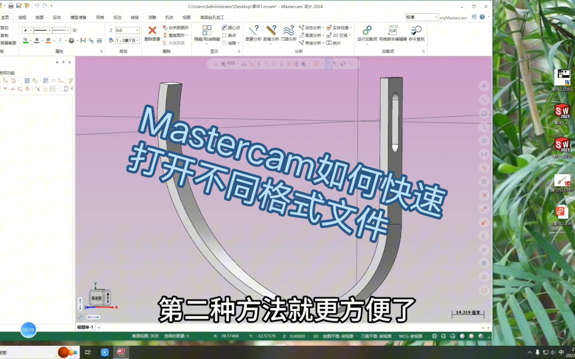The image size is (575, 359).
Task: Click the Arc Center Points (圆心点) tool
Action: (231, 28)
